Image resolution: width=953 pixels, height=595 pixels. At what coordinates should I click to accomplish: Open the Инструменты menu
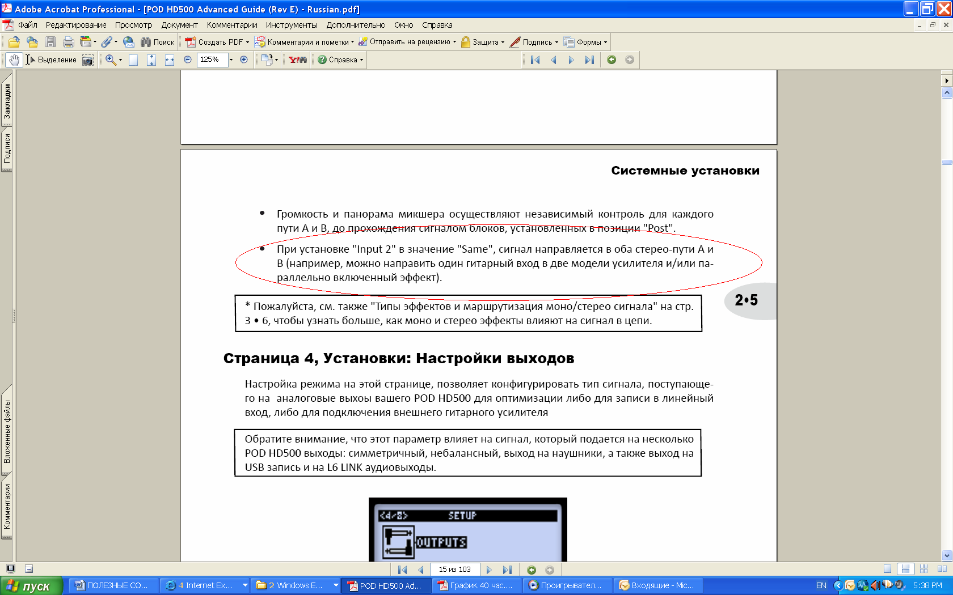coord(292,25)
